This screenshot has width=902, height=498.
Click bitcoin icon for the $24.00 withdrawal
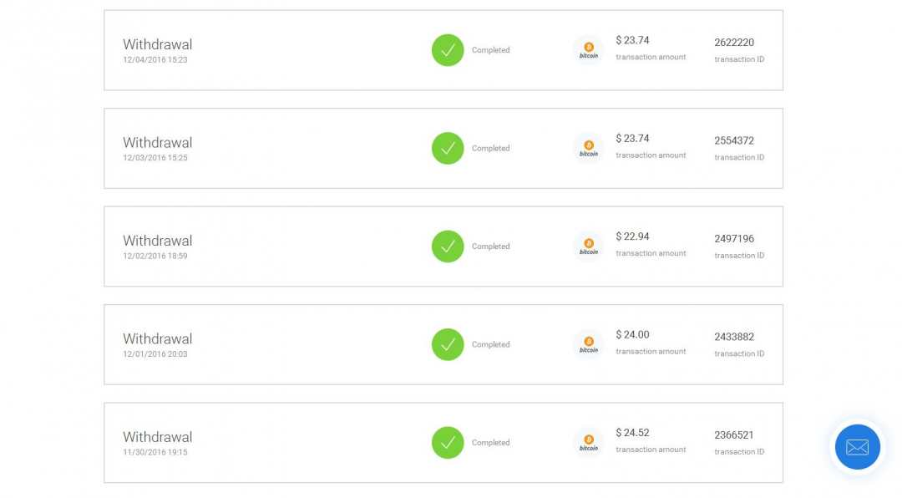click(589, 344)
